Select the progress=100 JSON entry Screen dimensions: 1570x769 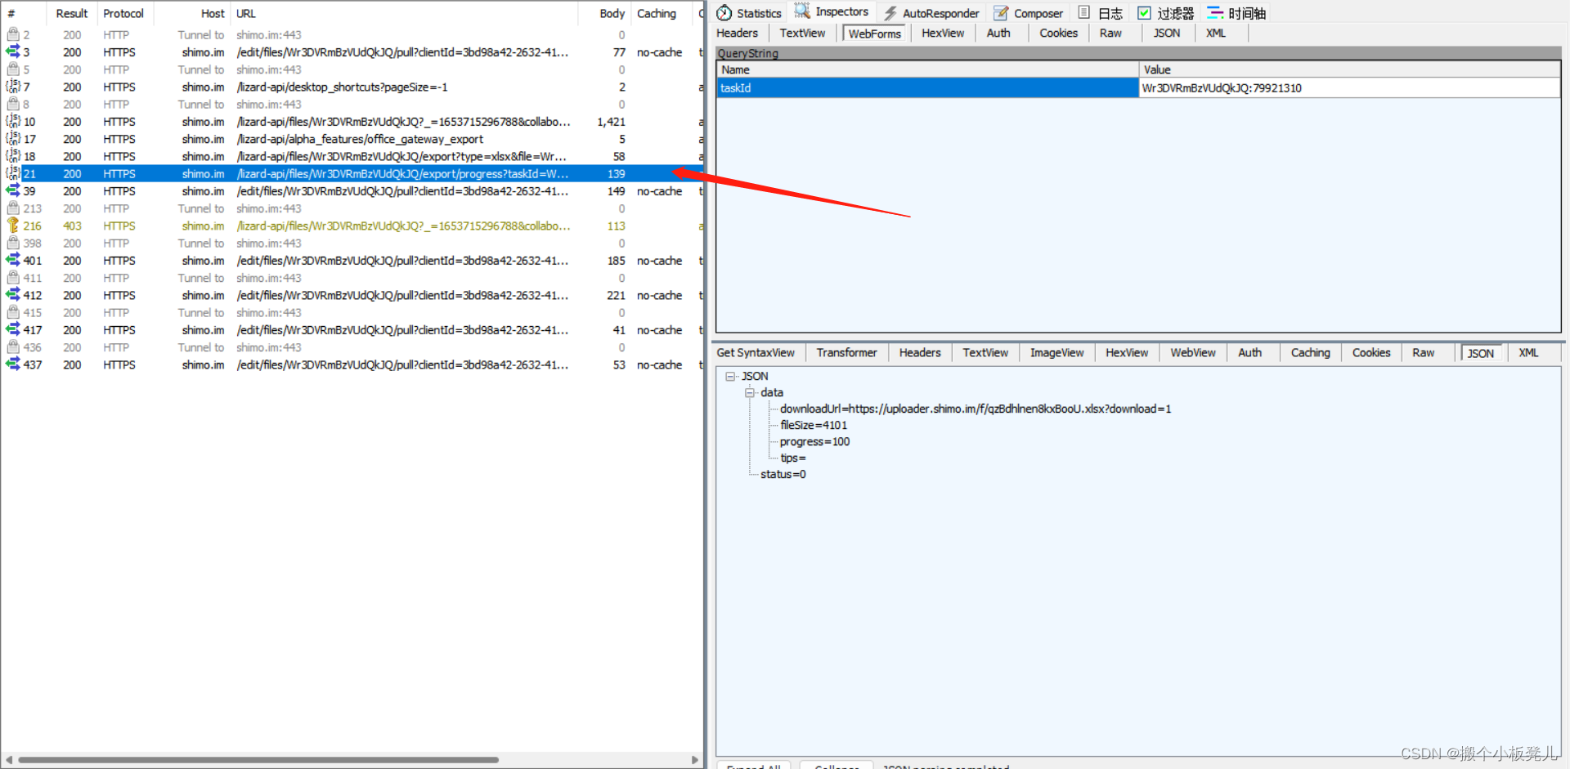coord(814,441)
